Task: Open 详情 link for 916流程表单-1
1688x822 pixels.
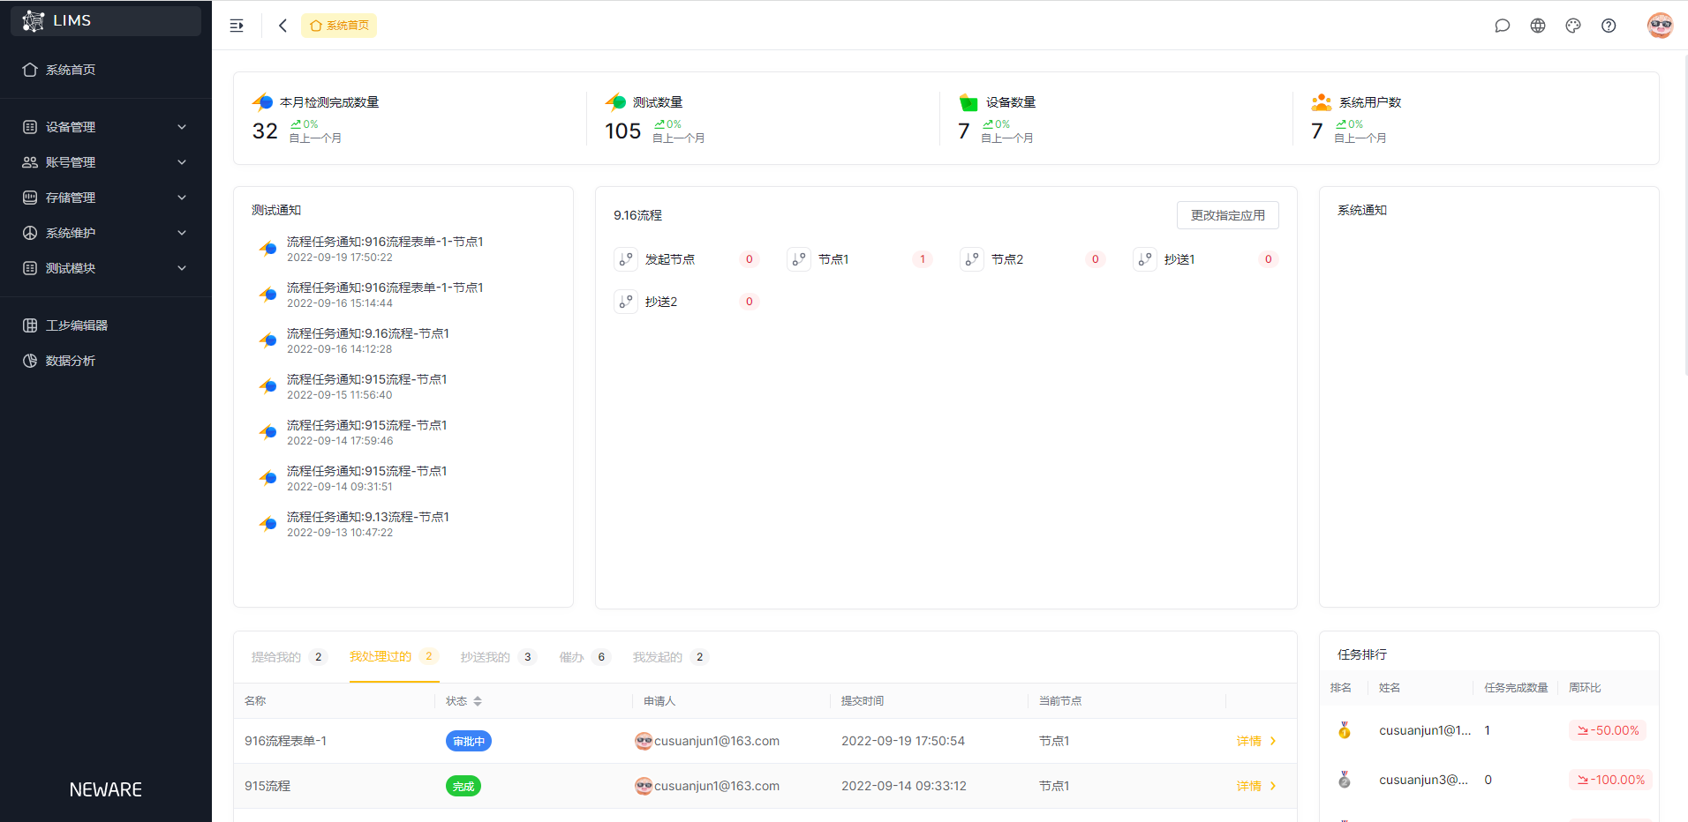Action: 1248,741
